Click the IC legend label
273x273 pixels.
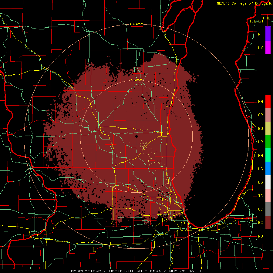(x=260, y=196)
